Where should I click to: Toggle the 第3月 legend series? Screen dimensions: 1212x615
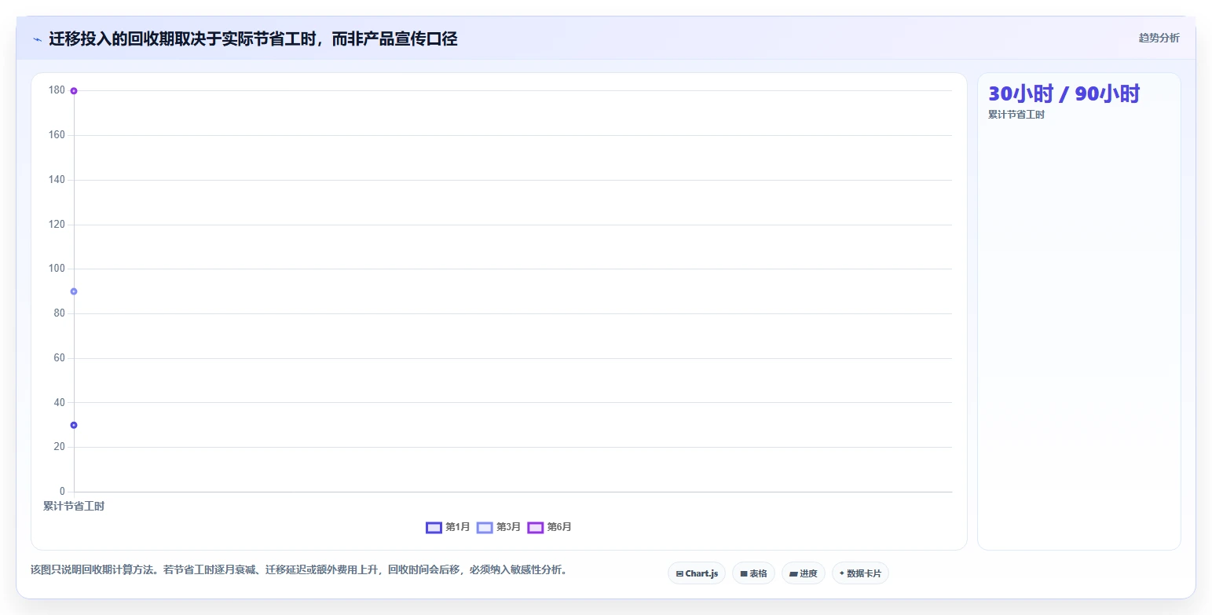coord(499,527)
